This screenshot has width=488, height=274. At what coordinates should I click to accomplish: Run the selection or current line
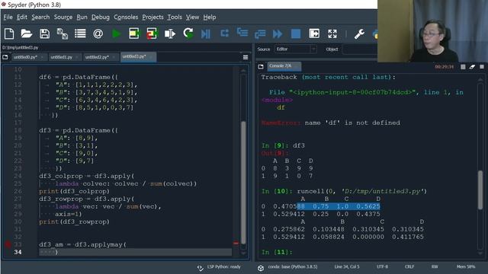(x=170, y=33)
